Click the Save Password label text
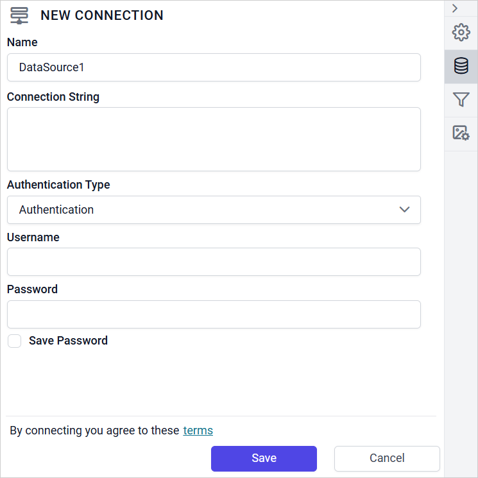478x478 pixels. pos(68,341)
